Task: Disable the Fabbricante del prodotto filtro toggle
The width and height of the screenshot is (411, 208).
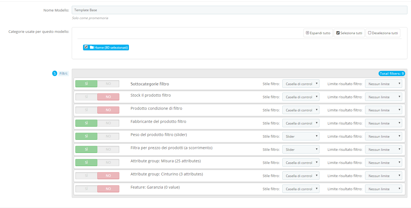Action: pos(108,123)
